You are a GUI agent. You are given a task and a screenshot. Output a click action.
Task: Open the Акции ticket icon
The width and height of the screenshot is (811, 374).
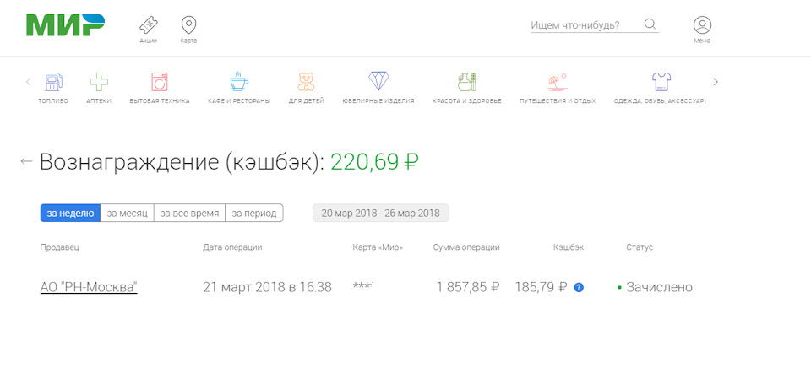coord(148,24)
